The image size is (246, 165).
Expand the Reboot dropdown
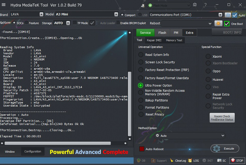click(x=210, y=24)
